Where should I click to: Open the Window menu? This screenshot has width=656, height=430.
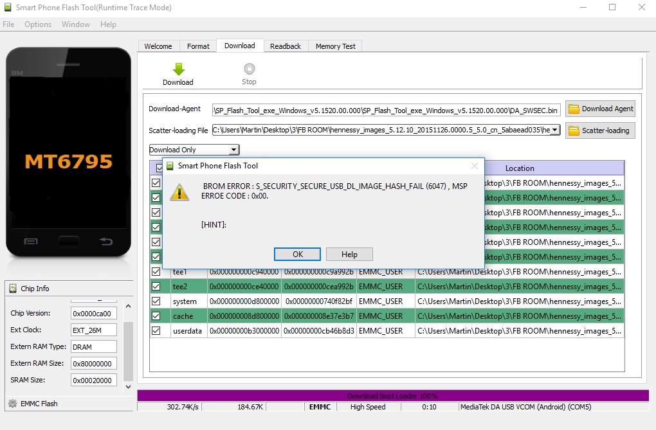(76, 24)
